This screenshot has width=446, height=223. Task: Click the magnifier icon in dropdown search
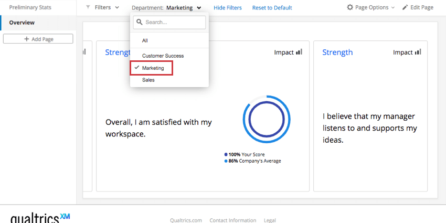click(140, 22)
